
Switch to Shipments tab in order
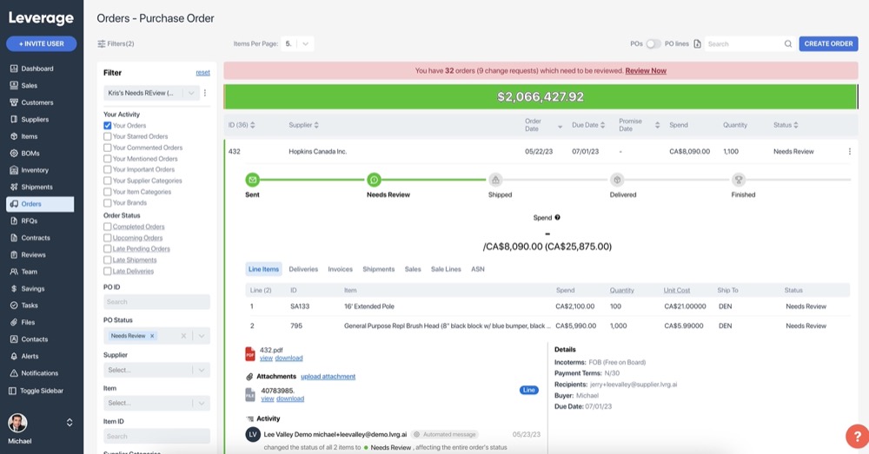(379, 269)
